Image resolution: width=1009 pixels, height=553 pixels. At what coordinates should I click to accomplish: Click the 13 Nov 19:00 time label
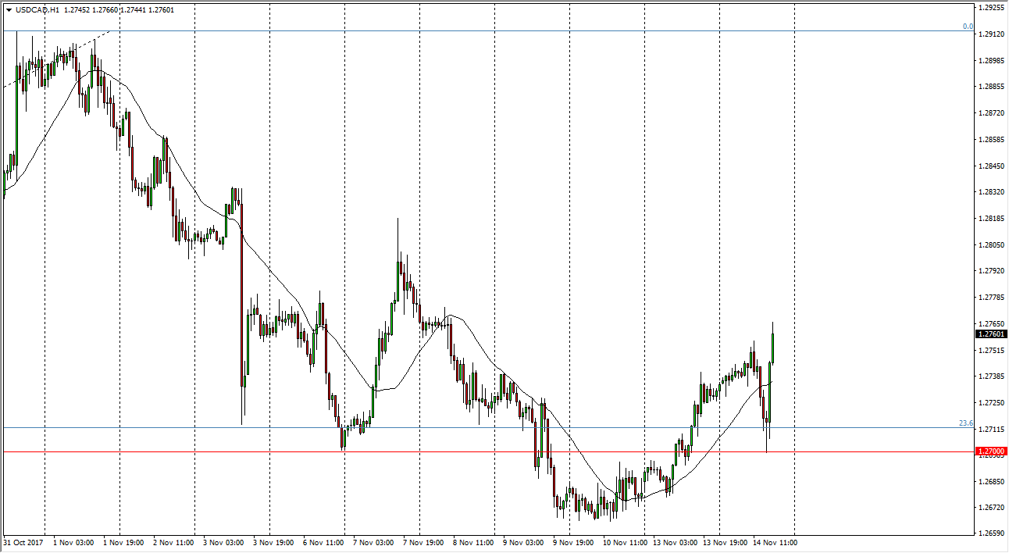tap(724, 542)
